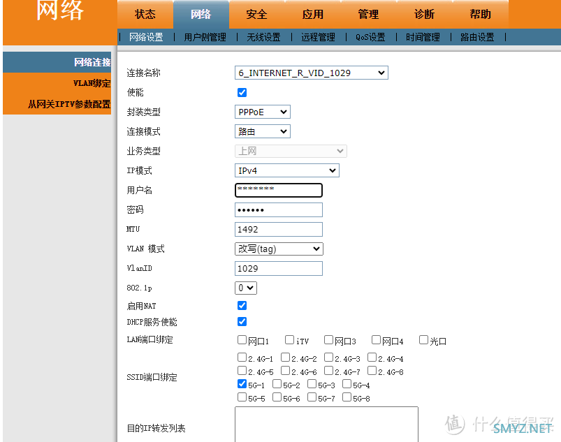Go to 用户侧管理 submenu

click(205, 37)
